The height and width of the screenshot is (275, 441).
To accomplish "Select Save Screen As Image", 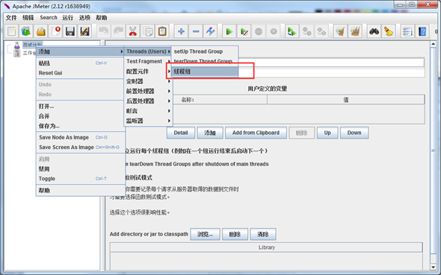I will point(80,147).
